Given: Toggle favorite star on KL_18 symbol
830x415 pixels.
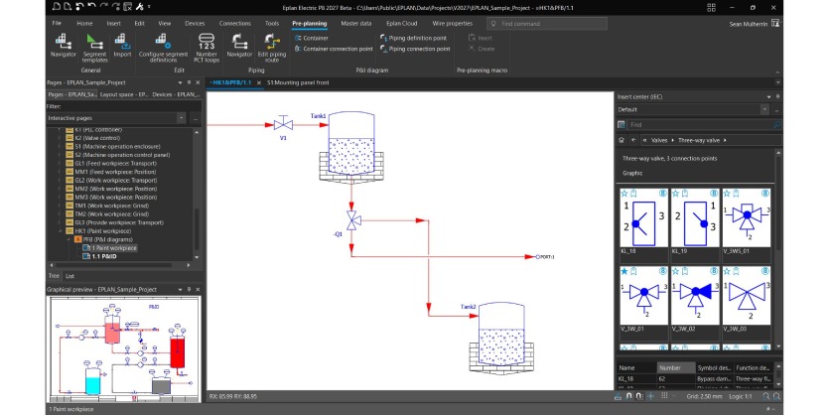Looking at the screenshot, I should click(624, 194).
